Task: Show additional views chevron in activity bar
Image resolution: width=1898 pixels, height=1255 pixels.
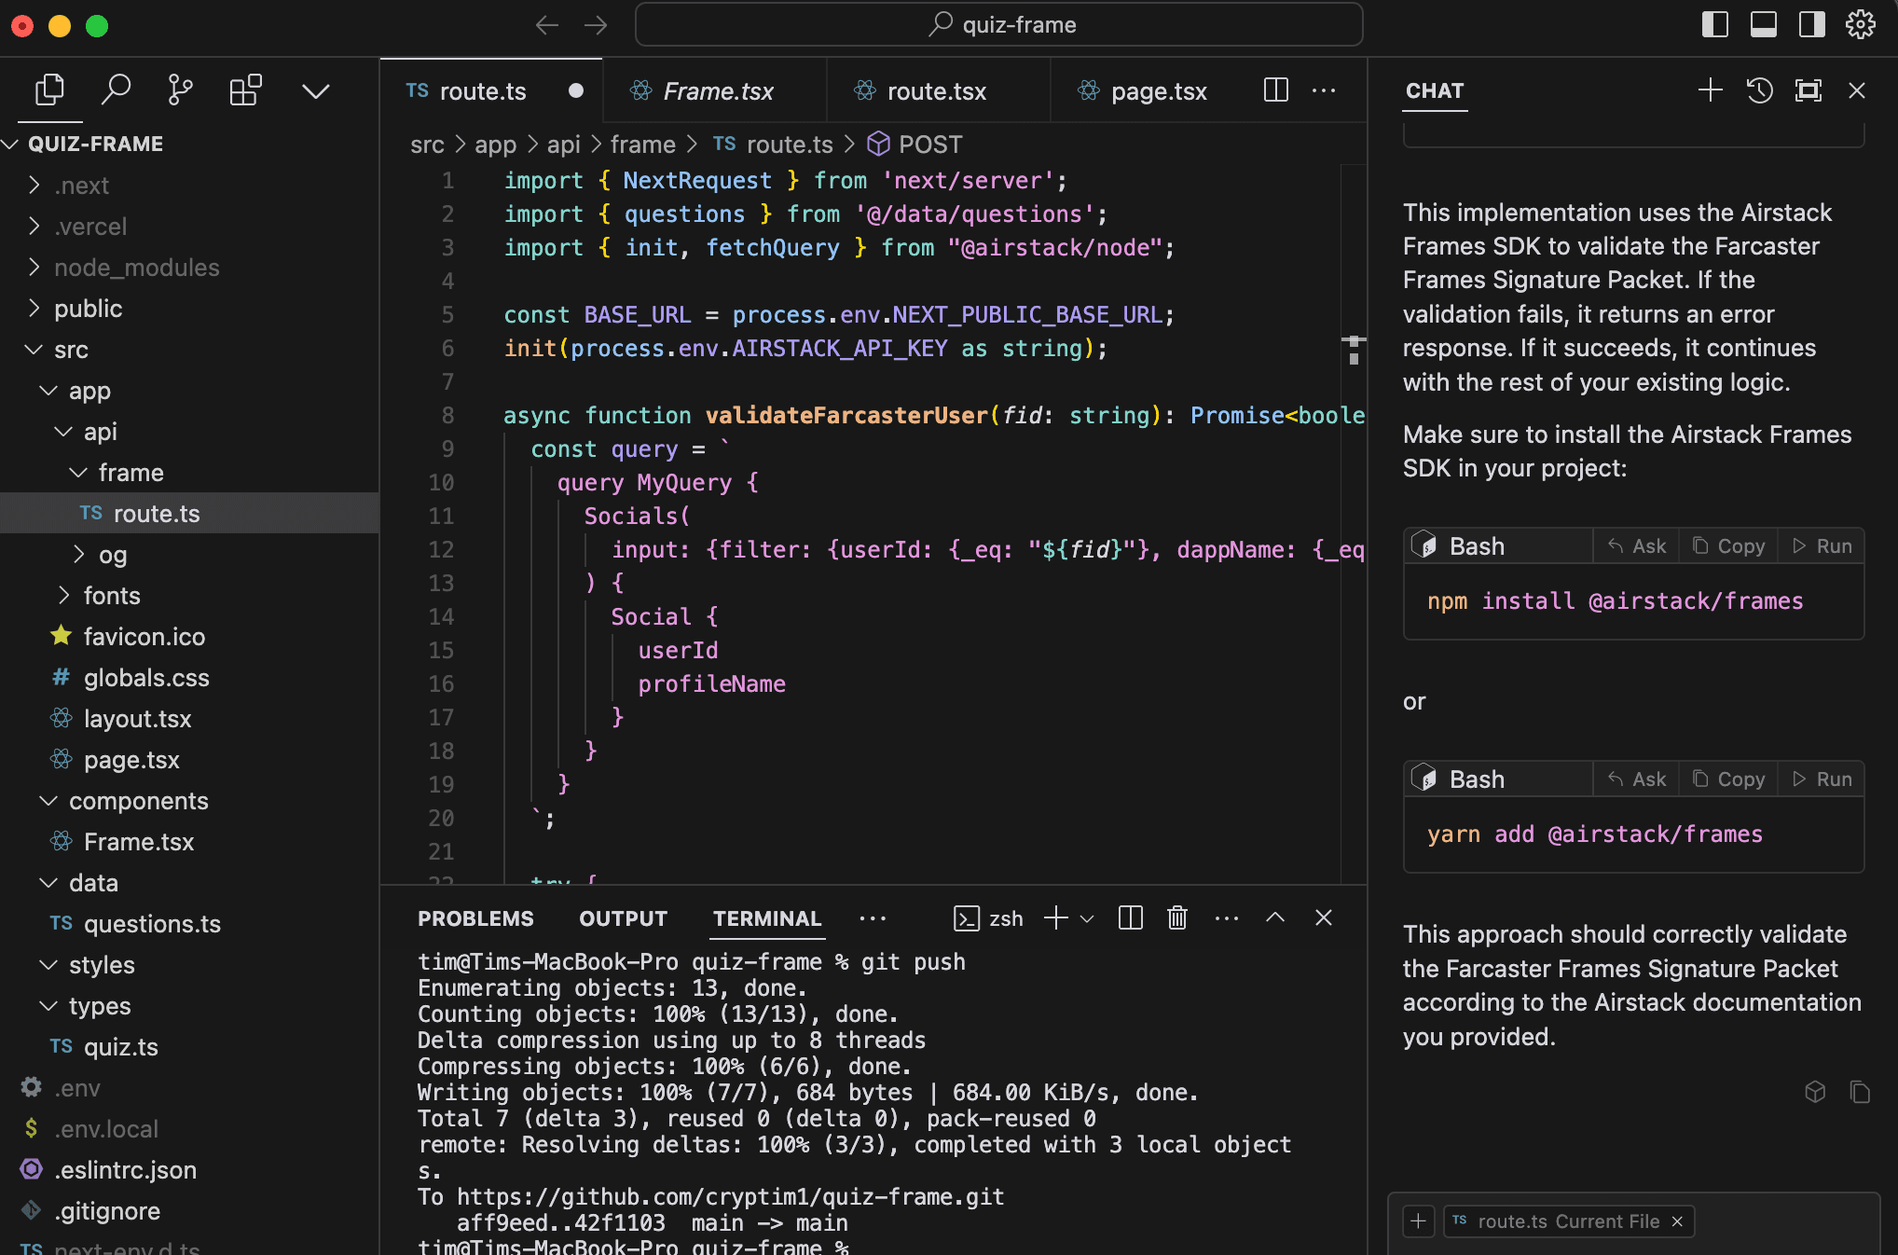Action: click(x=316, y=91)
